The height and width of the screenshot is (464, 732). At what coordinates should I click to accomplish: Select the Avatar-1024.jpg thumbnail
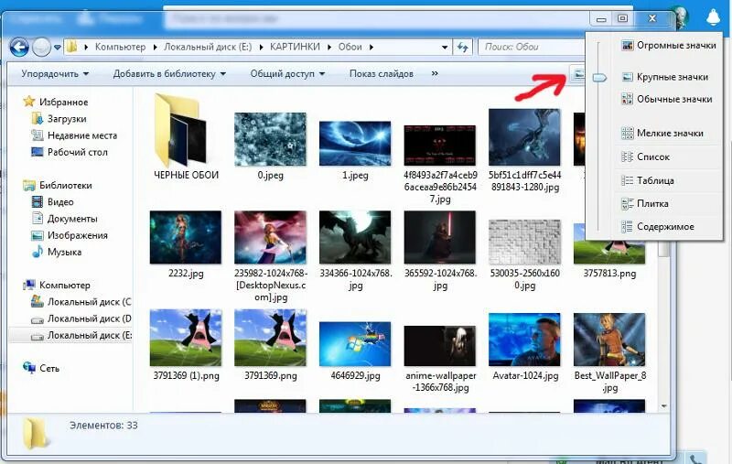(x=524, y=340)
